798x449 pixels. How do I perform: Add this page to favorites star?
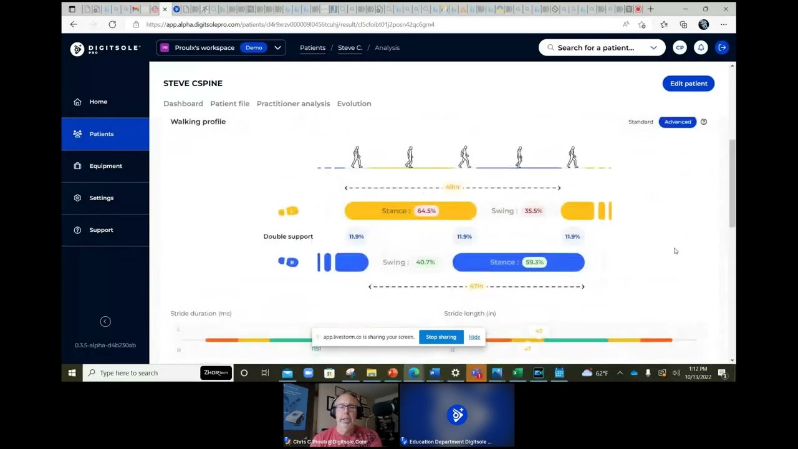pyautogui.click(x=642, y=24)
